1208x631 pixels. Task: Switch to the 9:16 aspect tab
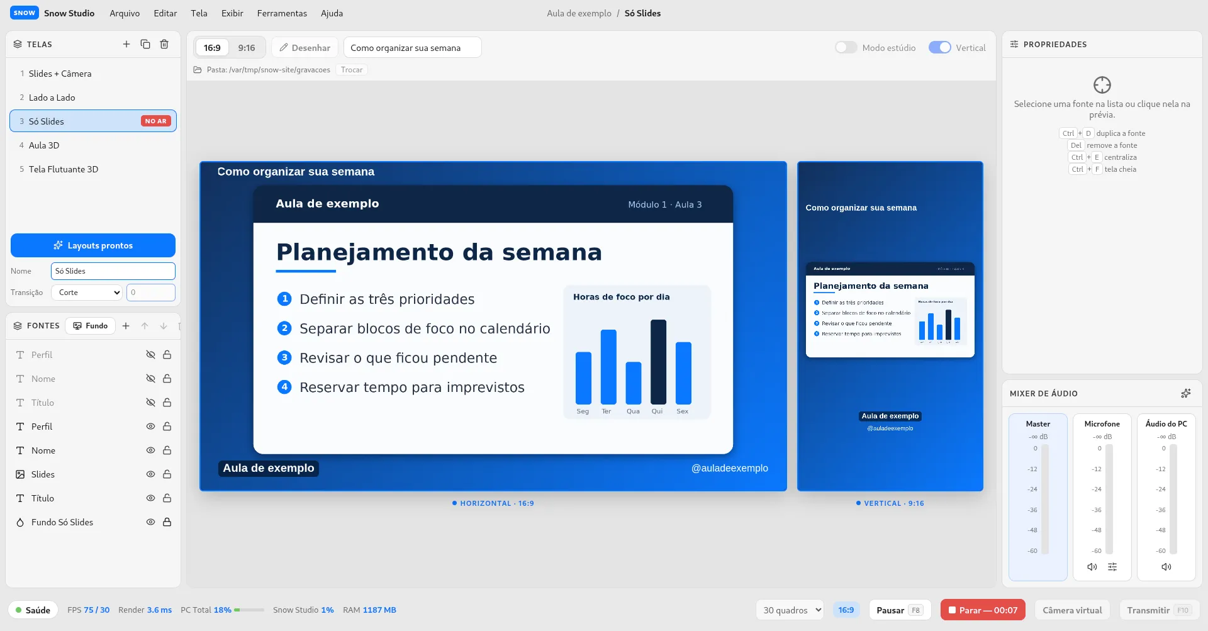coord(247,48)
